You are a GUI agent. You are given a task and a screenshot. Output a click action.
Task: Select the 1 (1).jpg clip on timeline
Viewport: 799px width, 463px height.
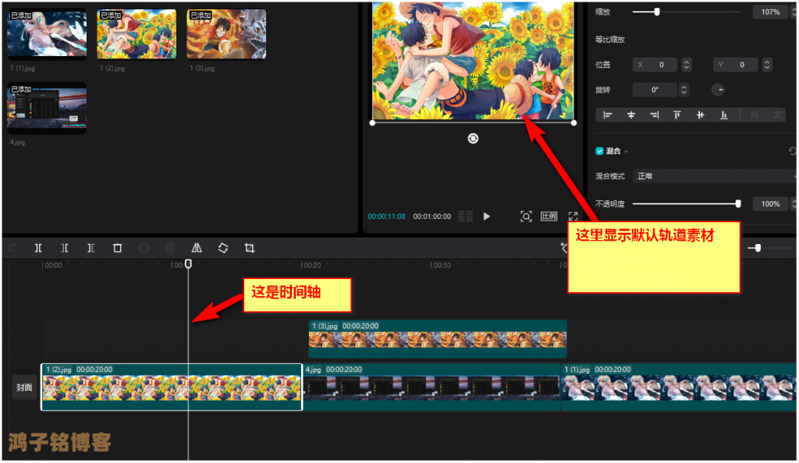click(x=679, y=387)
